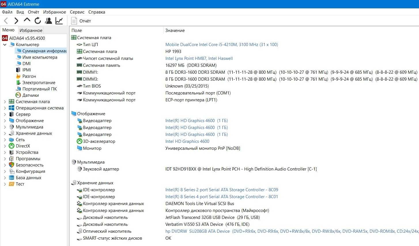Screen dimensions: 419x246
Task: Click the Портативный ПК laptop icon
Action: pyautogui.click(x=18, y=89)
